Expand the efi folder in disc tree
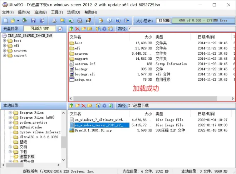This screenshot has height=174, width=236. coord(4,45)
